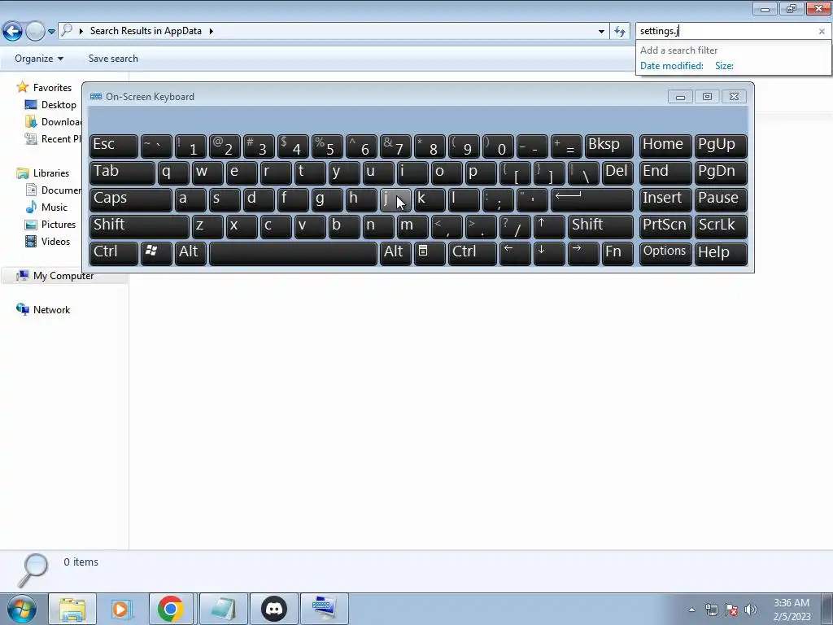
Task: Click the Insert key on On-Screen Keyboard
Action: click(x=665, y=200)
